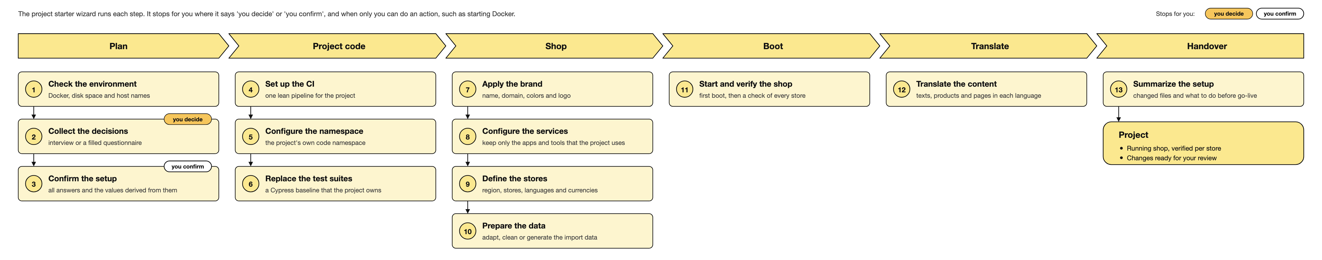This screenshot has height=260, width=1322.
Task: Click 'Configure the namespace' title
Action: [314, 131]
